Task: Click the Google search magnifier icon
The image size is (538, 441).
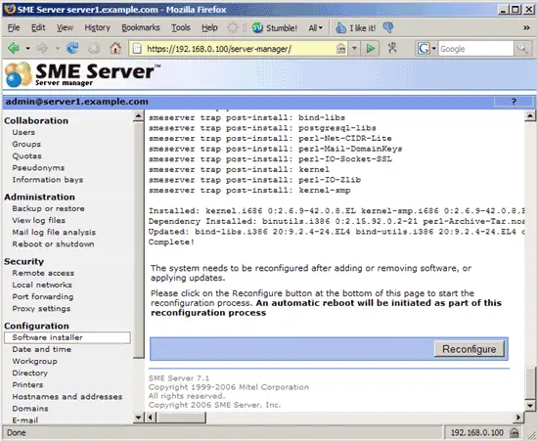Action: click(522, 48)
